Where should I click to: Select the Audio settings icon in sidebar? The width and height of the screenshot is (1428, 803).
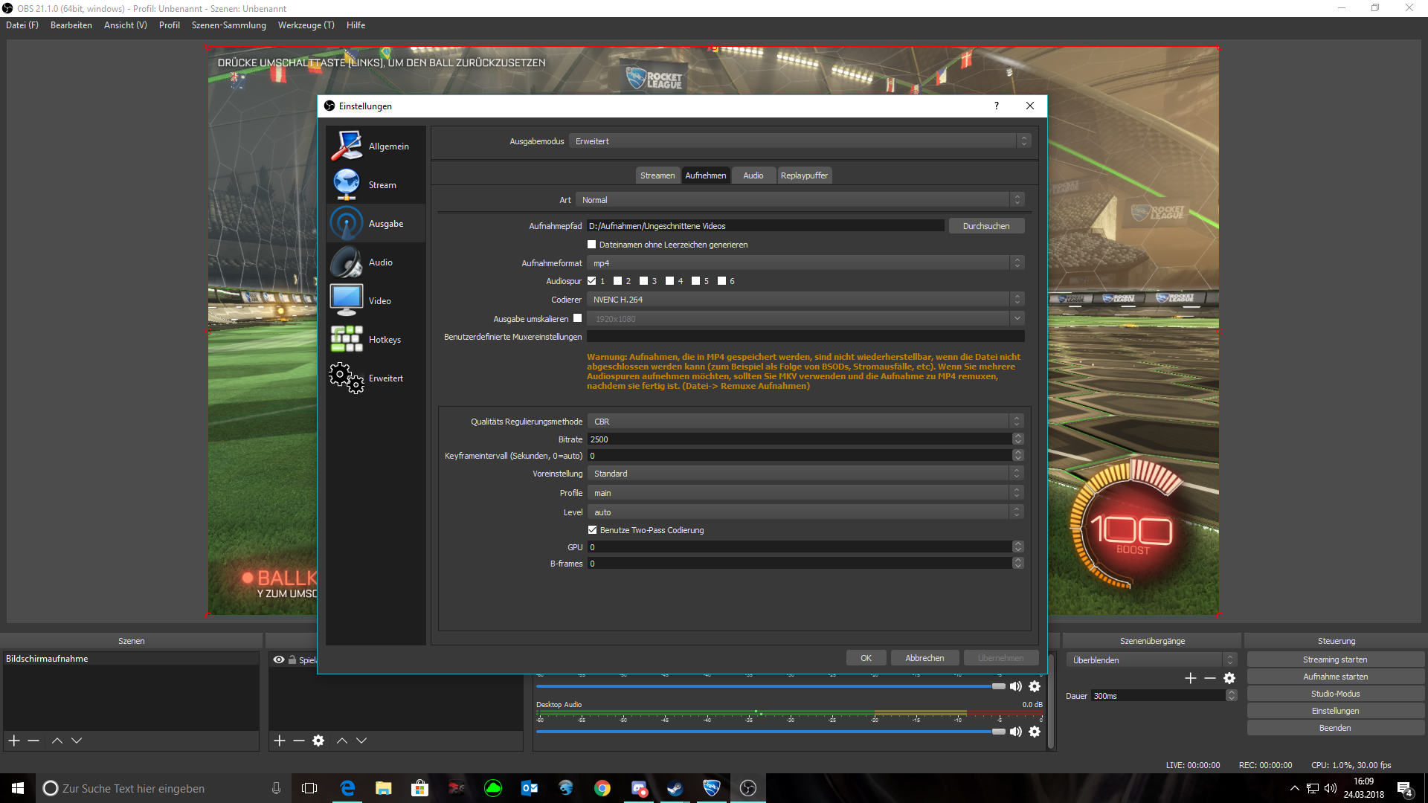click(x=347, y=262)
